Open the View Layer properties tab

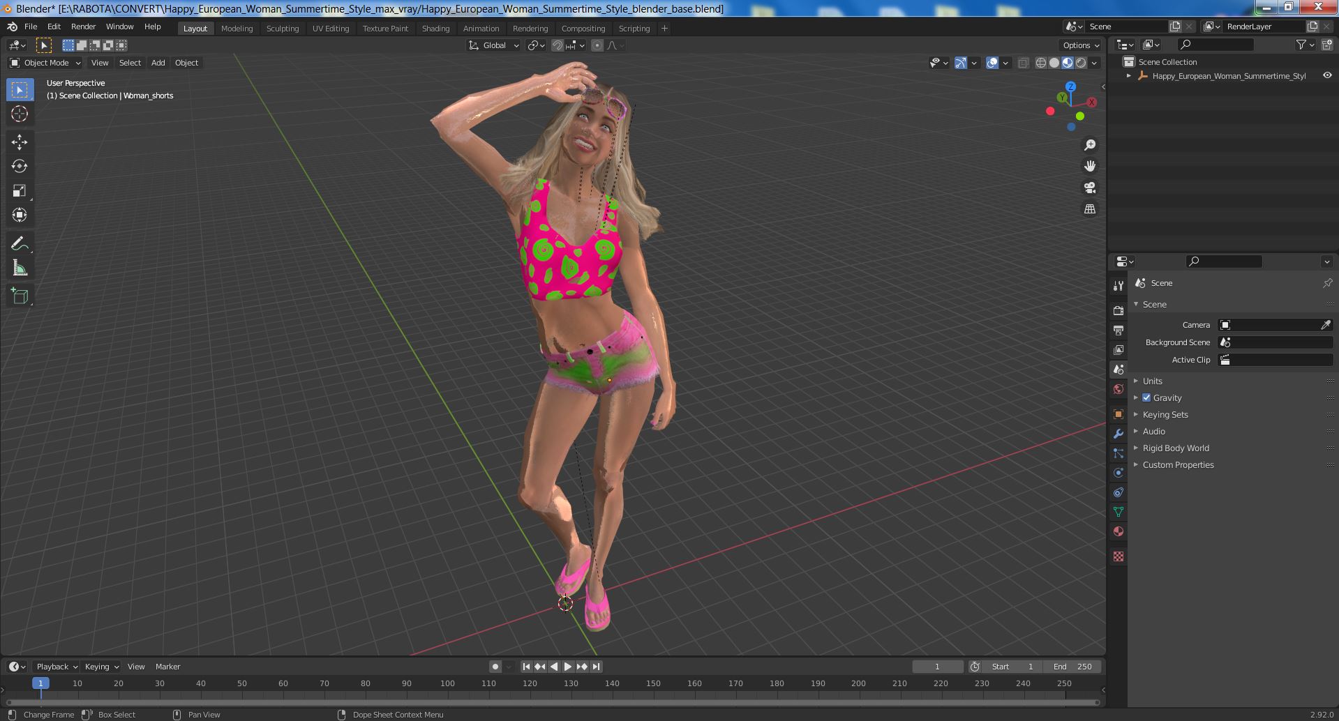1119,349
